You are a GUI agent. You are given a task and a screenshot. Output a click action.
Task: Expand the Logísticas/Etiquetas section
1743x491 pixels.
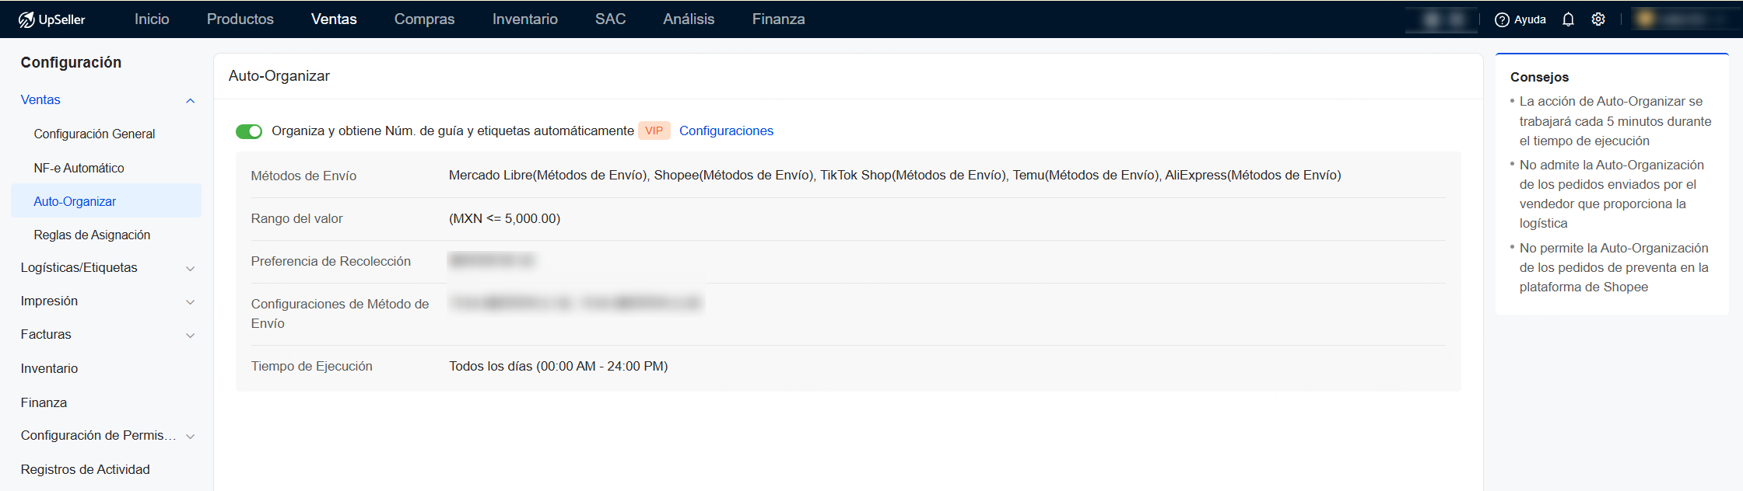tap(190, 268)
